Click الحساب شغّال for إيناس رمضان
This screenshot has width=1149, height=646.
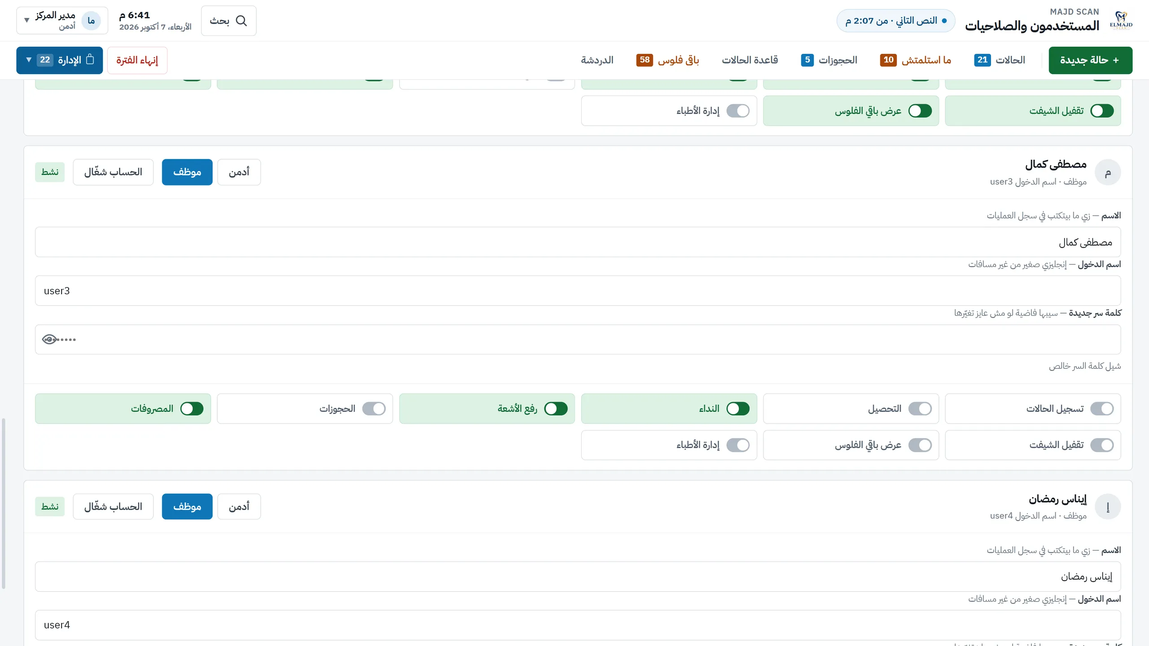113,506
